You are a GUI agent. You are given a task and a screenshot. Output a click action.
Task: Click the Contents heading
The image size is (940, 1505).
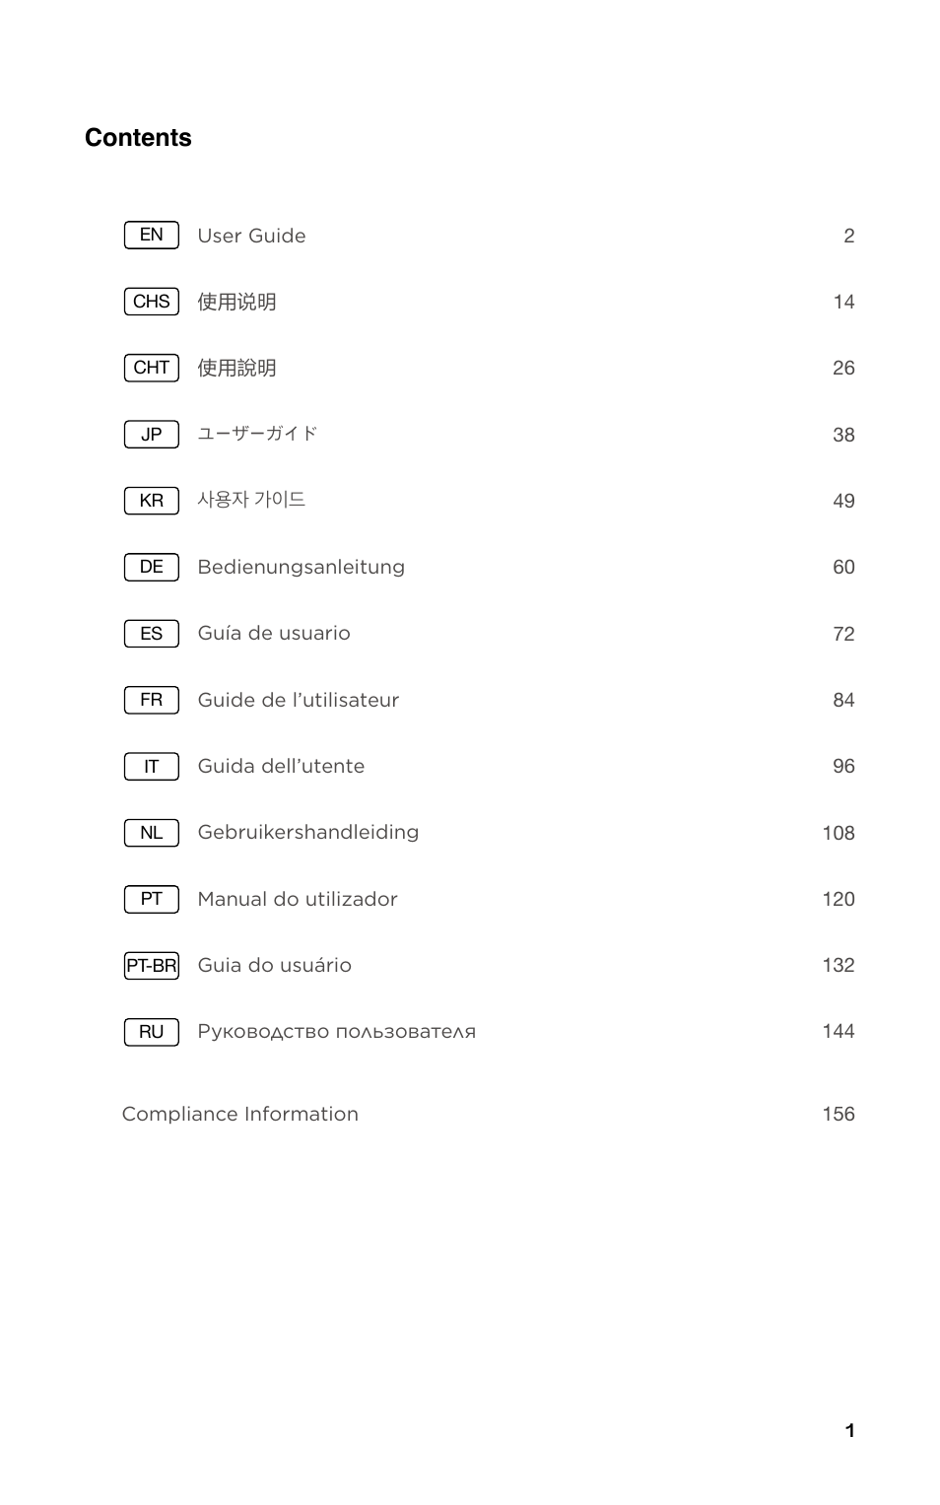tap(138, 138)
